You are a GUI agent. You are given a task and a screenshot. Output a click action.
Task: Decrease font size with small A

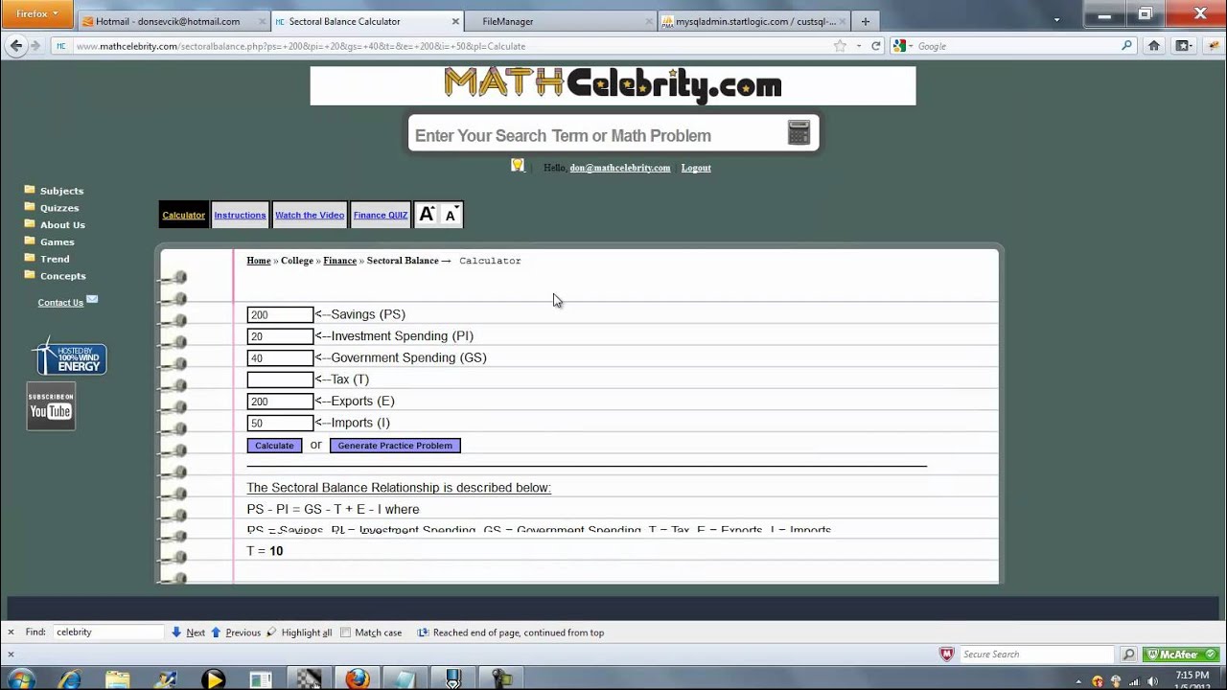(451, 216)
